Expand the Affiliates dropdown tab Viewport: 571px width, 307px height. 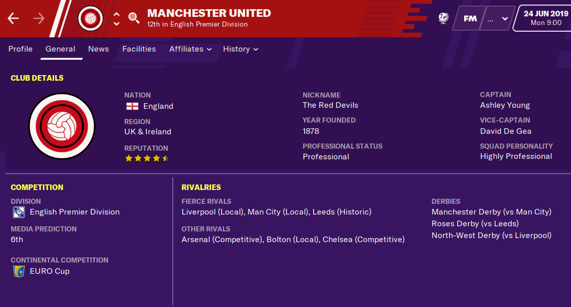(x=191, y=49)
